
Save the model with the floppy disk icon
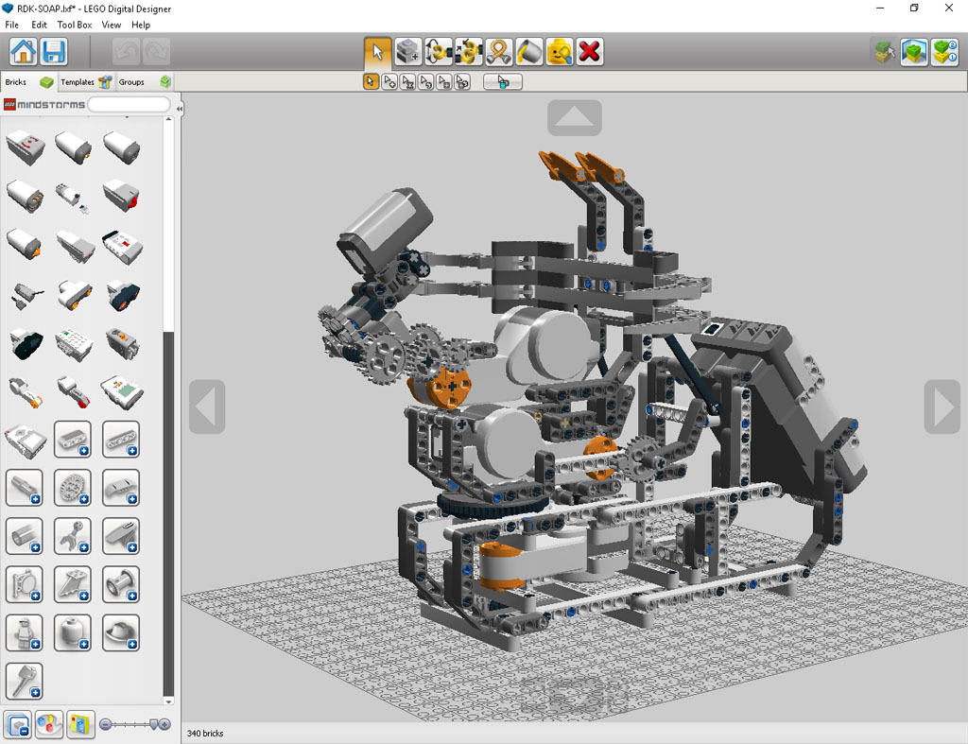click(x=54, y=51)
